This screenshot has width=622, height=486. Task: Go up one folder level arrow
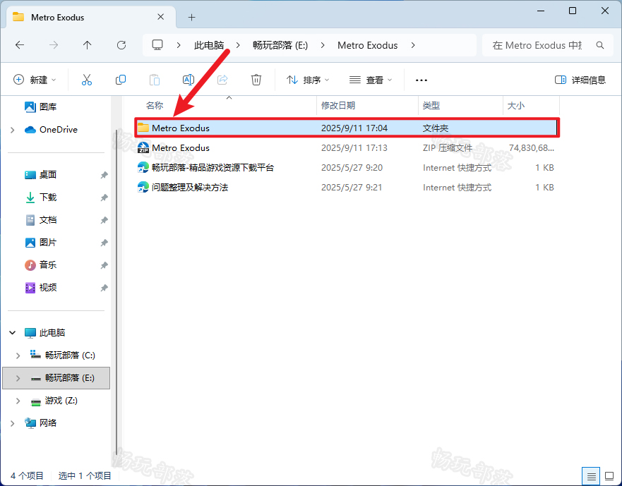(x=88, y=45)
